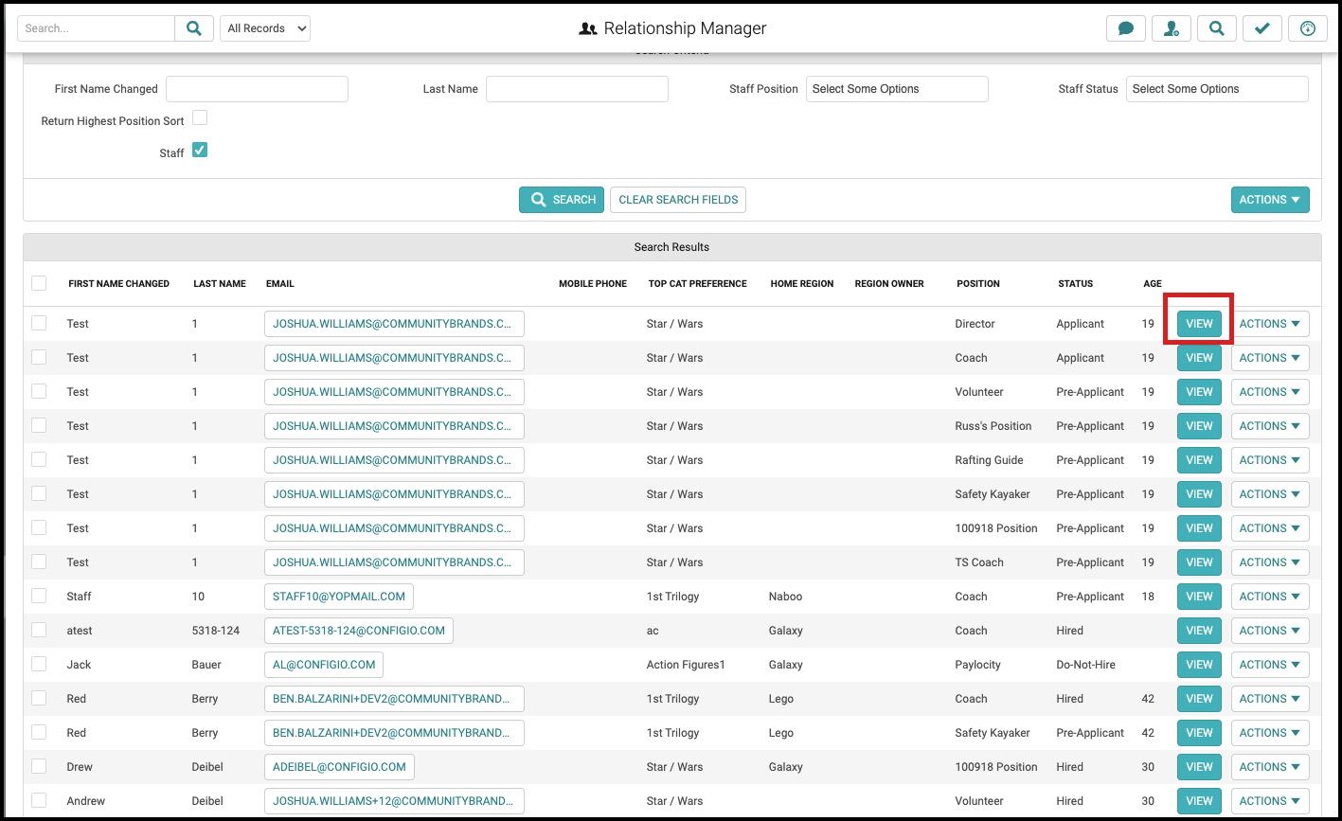1342x821 pixels.
Task: Check the Volunteer Pre-Applicant row checkbox
Action: click(39, 391)
